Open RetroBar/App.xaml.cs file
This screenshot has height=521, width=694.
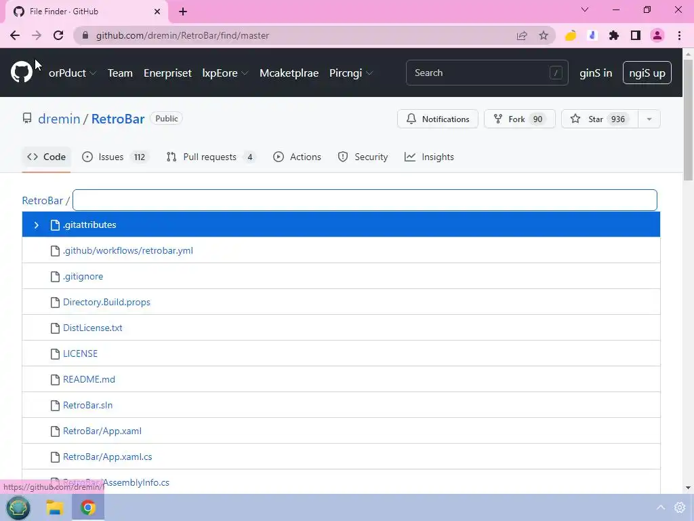pos(108,457)
